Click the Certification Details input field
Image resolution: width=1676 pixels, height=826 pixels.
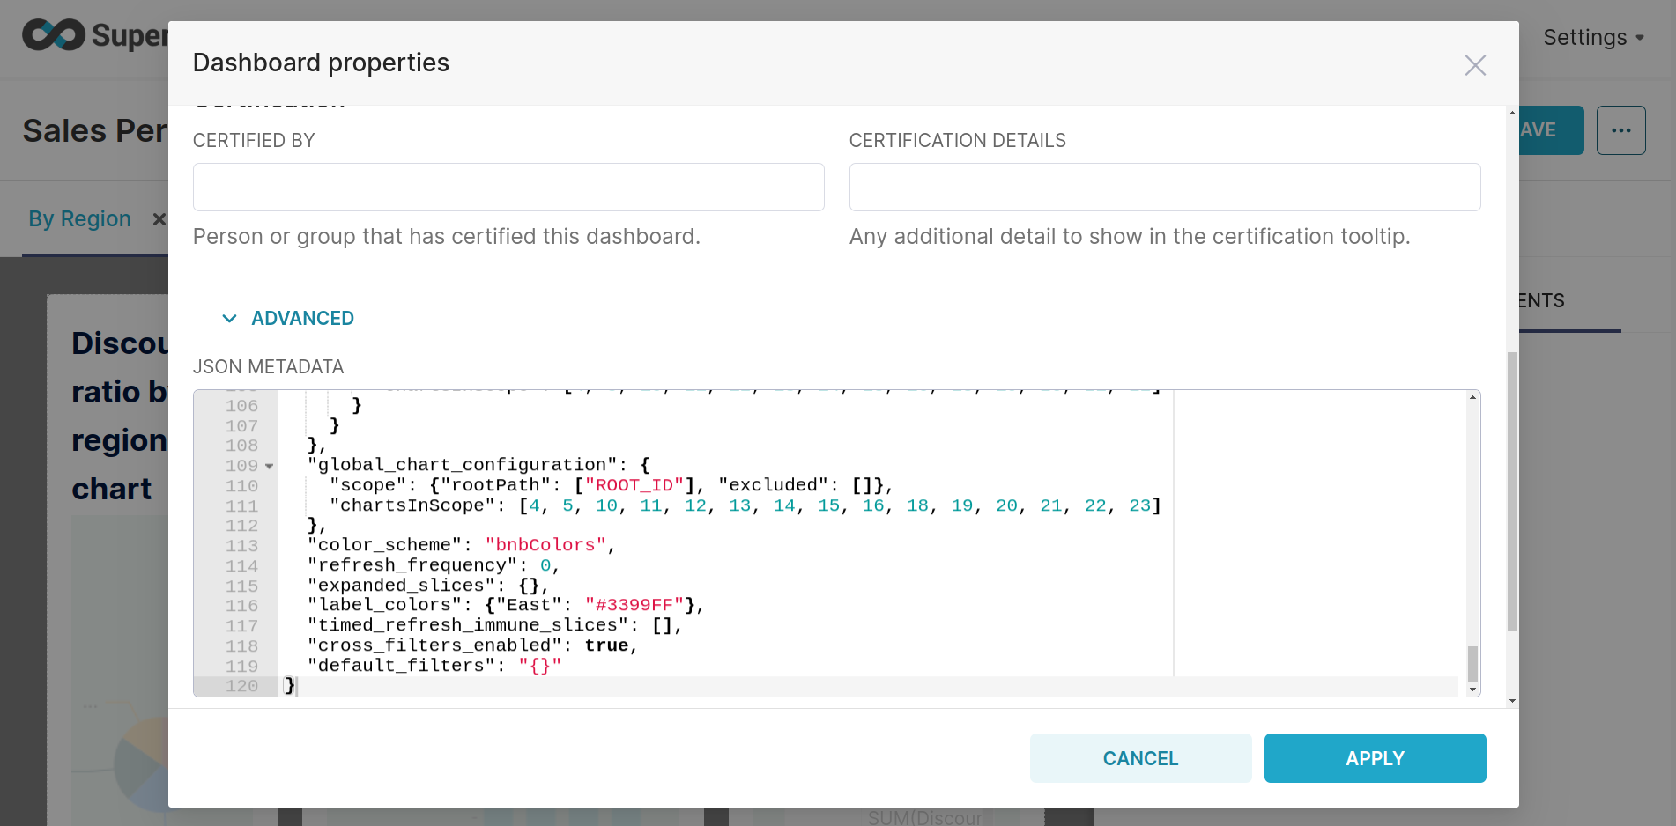(x=1165, y=187)
